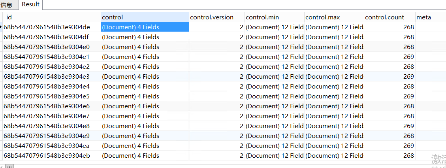Click the horizontal scrollbar left arrow
The height and width of the screenshot is (168, 446).
(2, 166)
